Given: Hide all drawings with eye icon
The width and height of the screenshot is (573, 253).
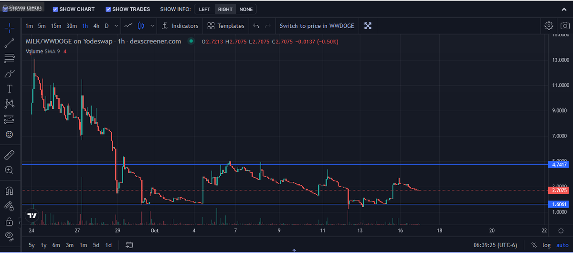Looking at the screenshot, I should pyautogui.click(x=9, y=235).
